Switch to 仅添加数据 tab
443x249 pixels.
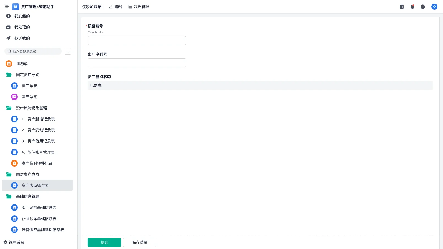click(x=92, y=7)
